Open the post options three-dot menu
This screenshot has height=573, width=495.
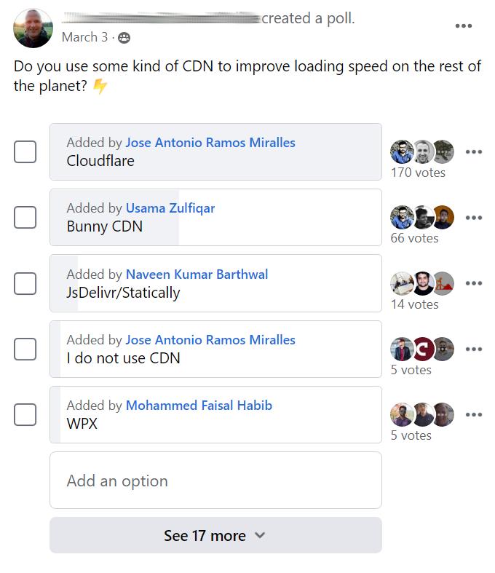click(x=464, y=26)
